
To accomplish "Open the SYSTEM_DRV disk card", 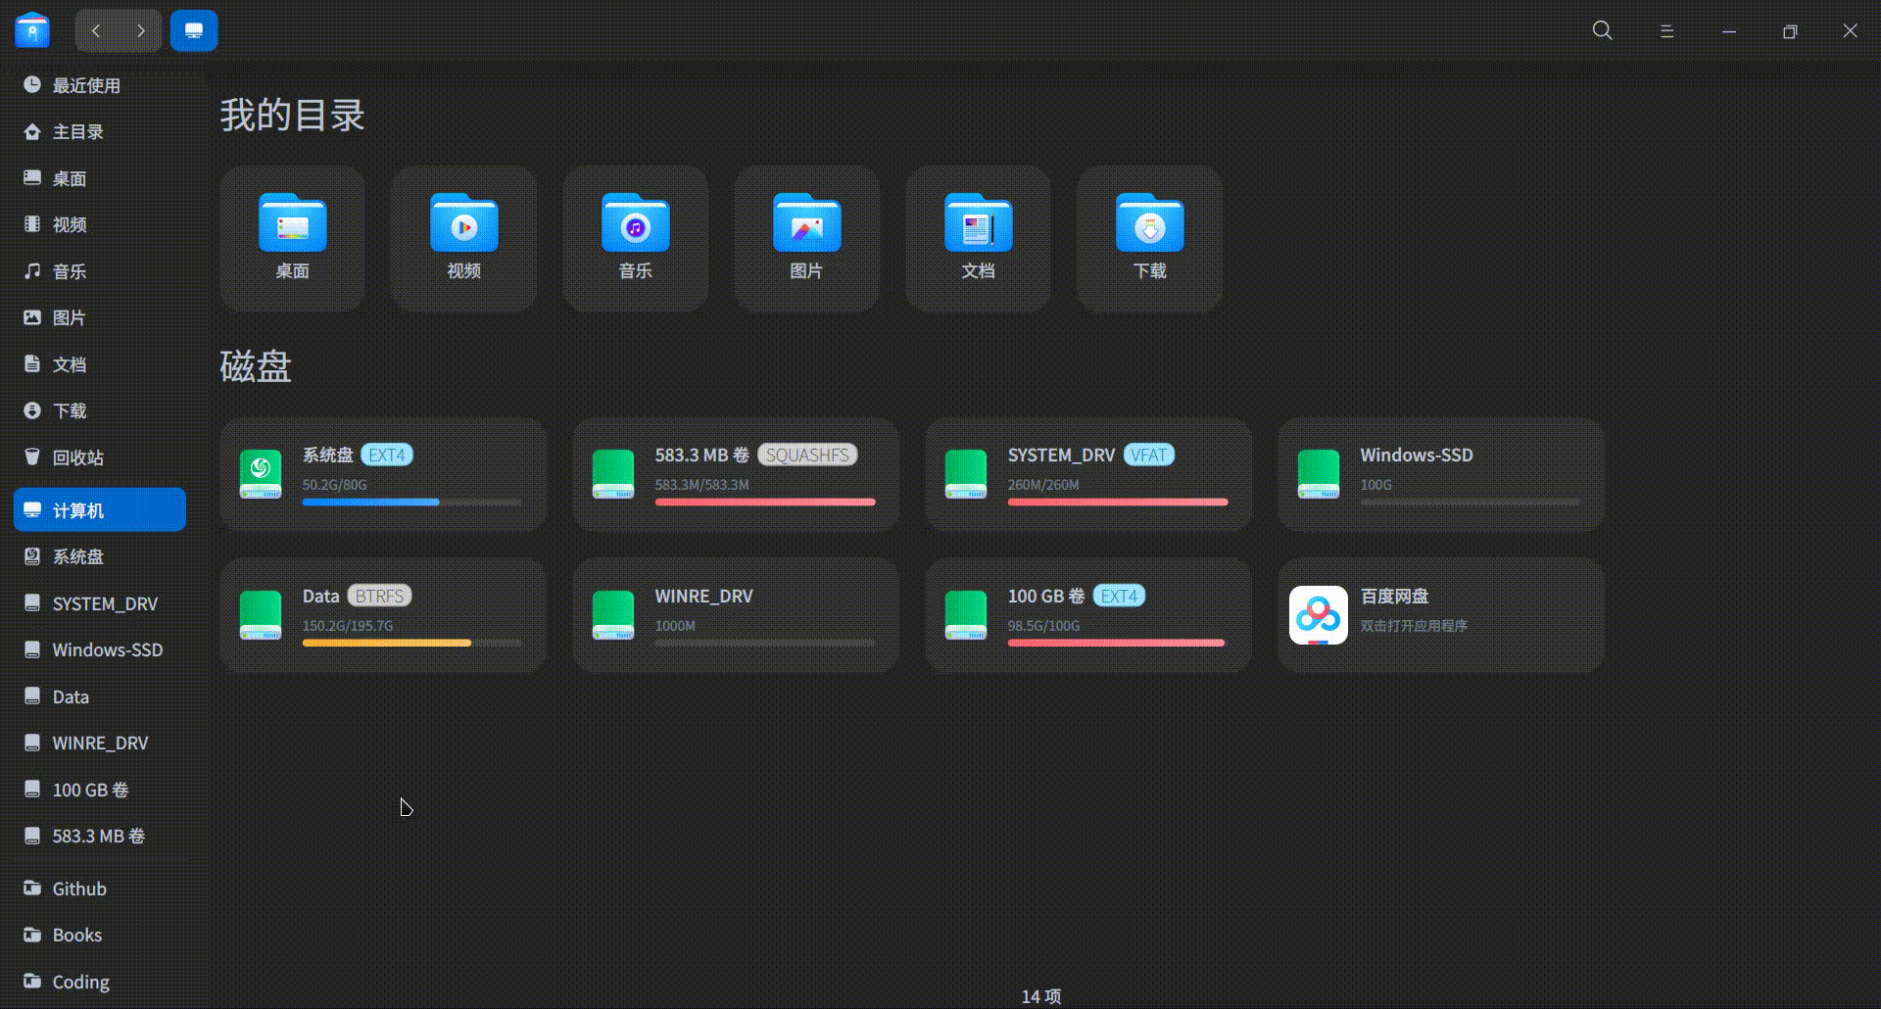I will pyautogui.click(x=1085, y=473).
